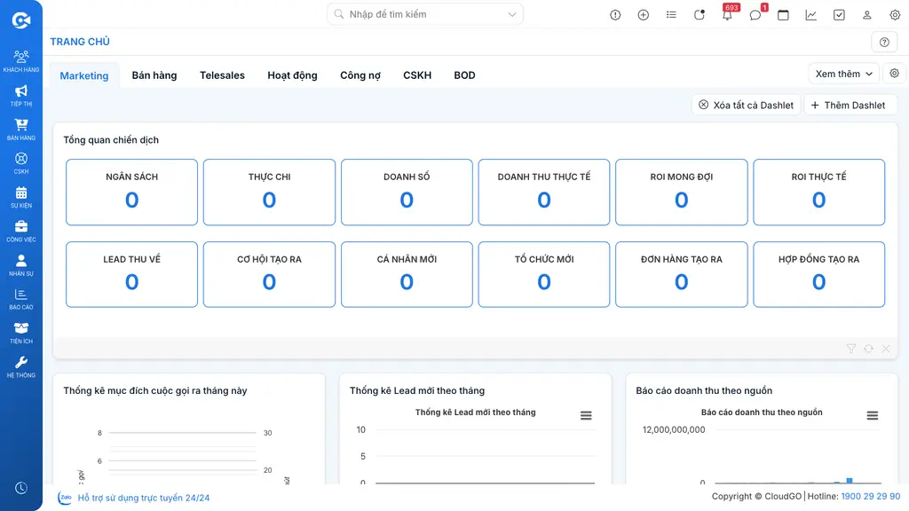Open the checklist tasks icon
The height and width of the screenshot is (511, 909).
[839, 15]
